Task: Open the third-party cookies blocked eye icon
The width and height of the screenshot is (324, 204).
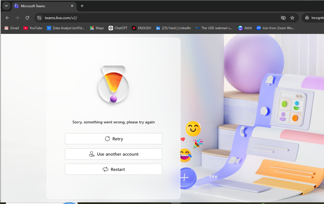Action: tap(283, 18)
